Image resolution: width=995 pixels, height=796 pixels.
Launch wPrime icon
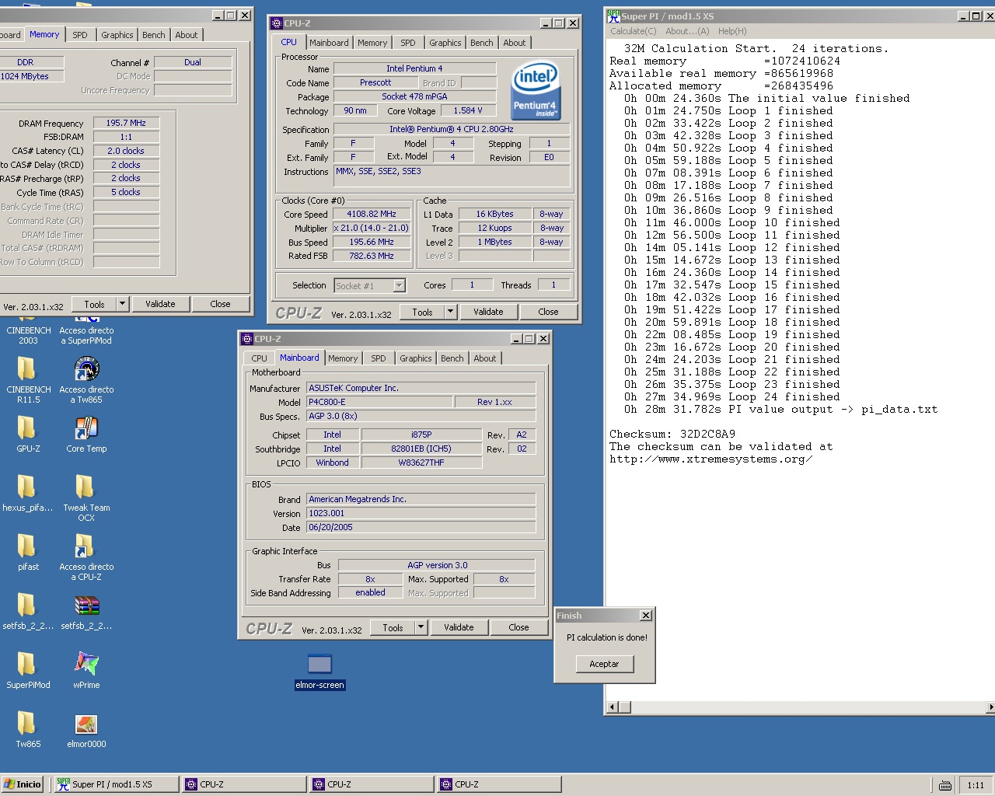[86, 664]
